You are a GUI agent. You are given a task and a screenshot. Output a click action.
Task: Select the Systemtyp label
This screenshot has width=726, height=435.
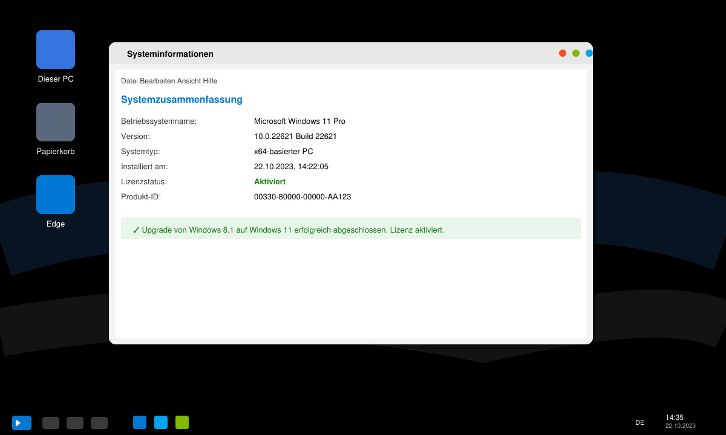point(140,152)
